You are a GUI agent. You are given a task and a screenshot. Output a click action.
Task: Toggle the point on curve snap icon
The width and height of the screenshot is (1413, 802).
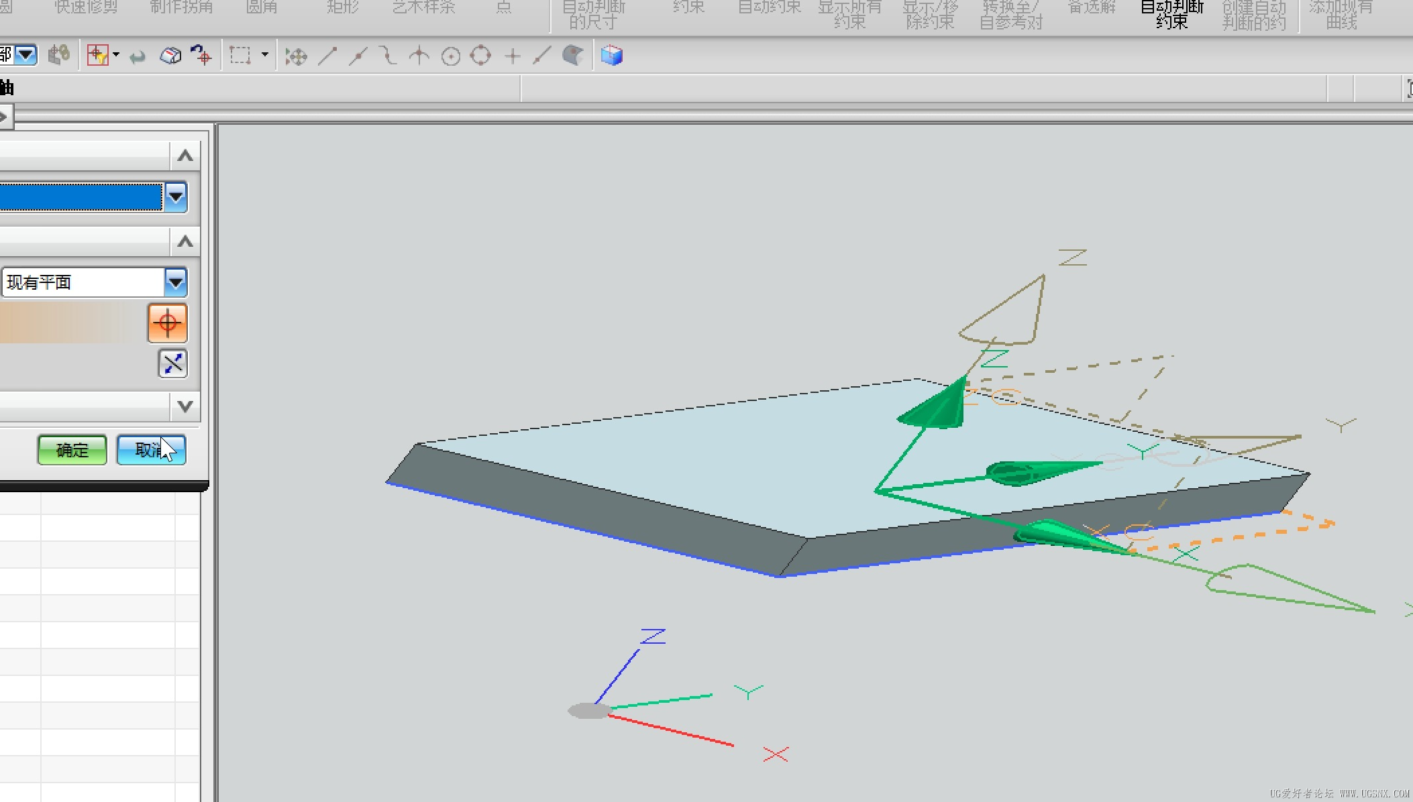click(542, 56)
